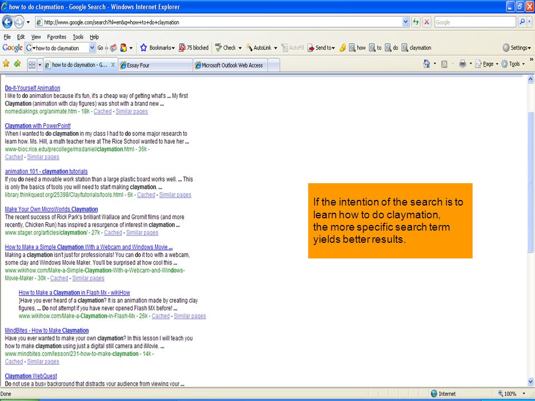This screenshot has height=401, width=535.
Task: Click the RSS feeds icon
Action: pos(444,63)
